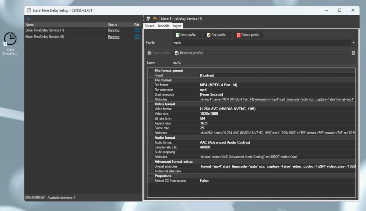366x211 pixels.
Task: Click status bar text Available licenses: 2
Action: click(61, 198)
